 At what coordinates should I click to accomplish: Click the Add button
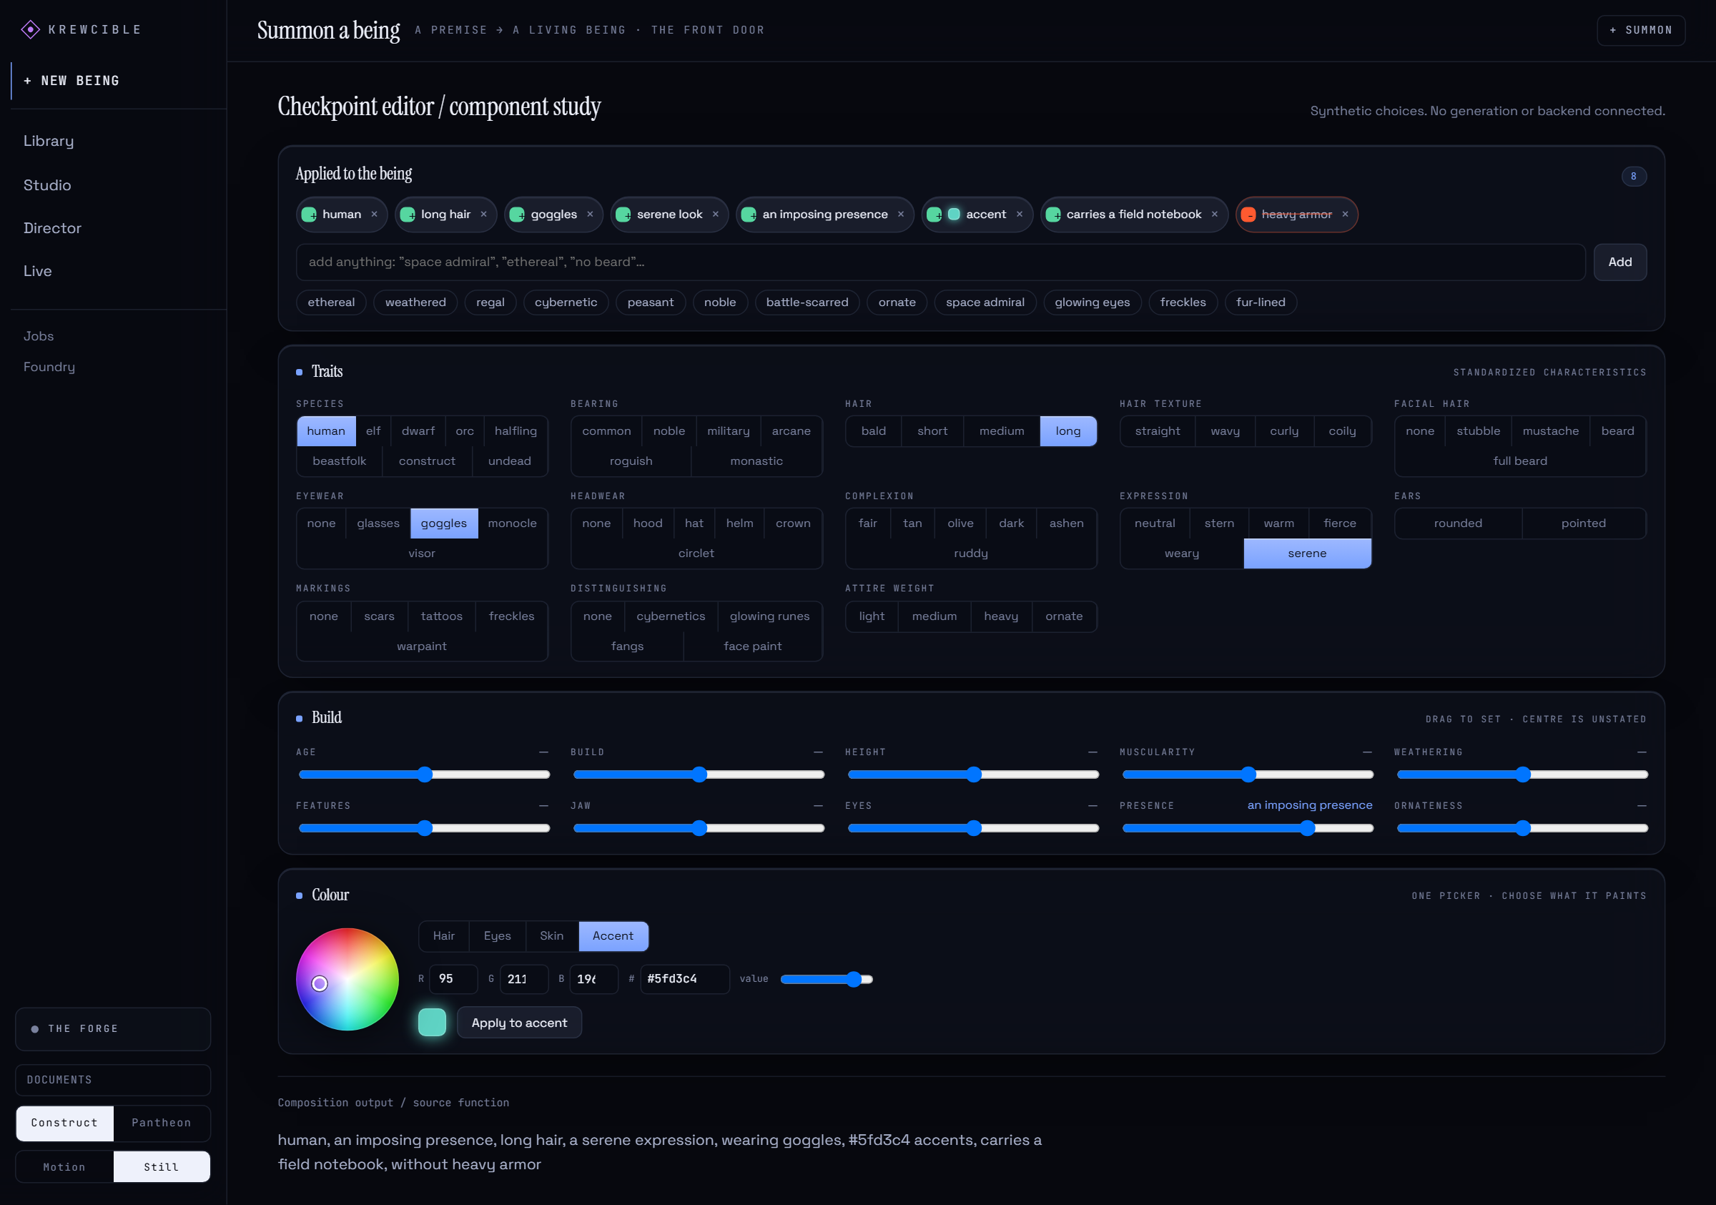(x=1619, y=262)
